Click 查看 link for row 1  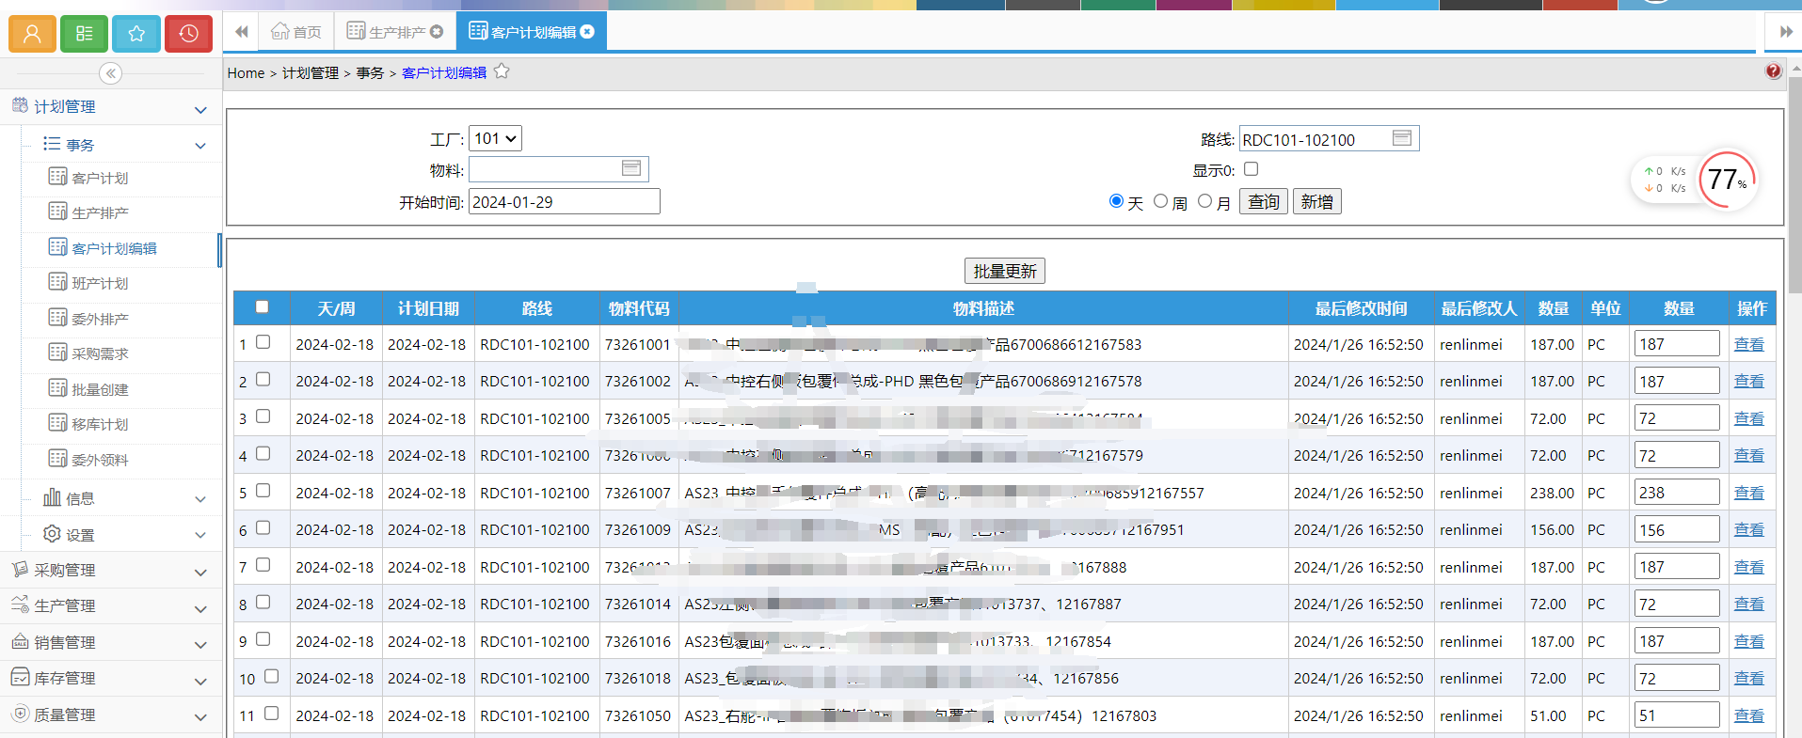coord(1749,344)
